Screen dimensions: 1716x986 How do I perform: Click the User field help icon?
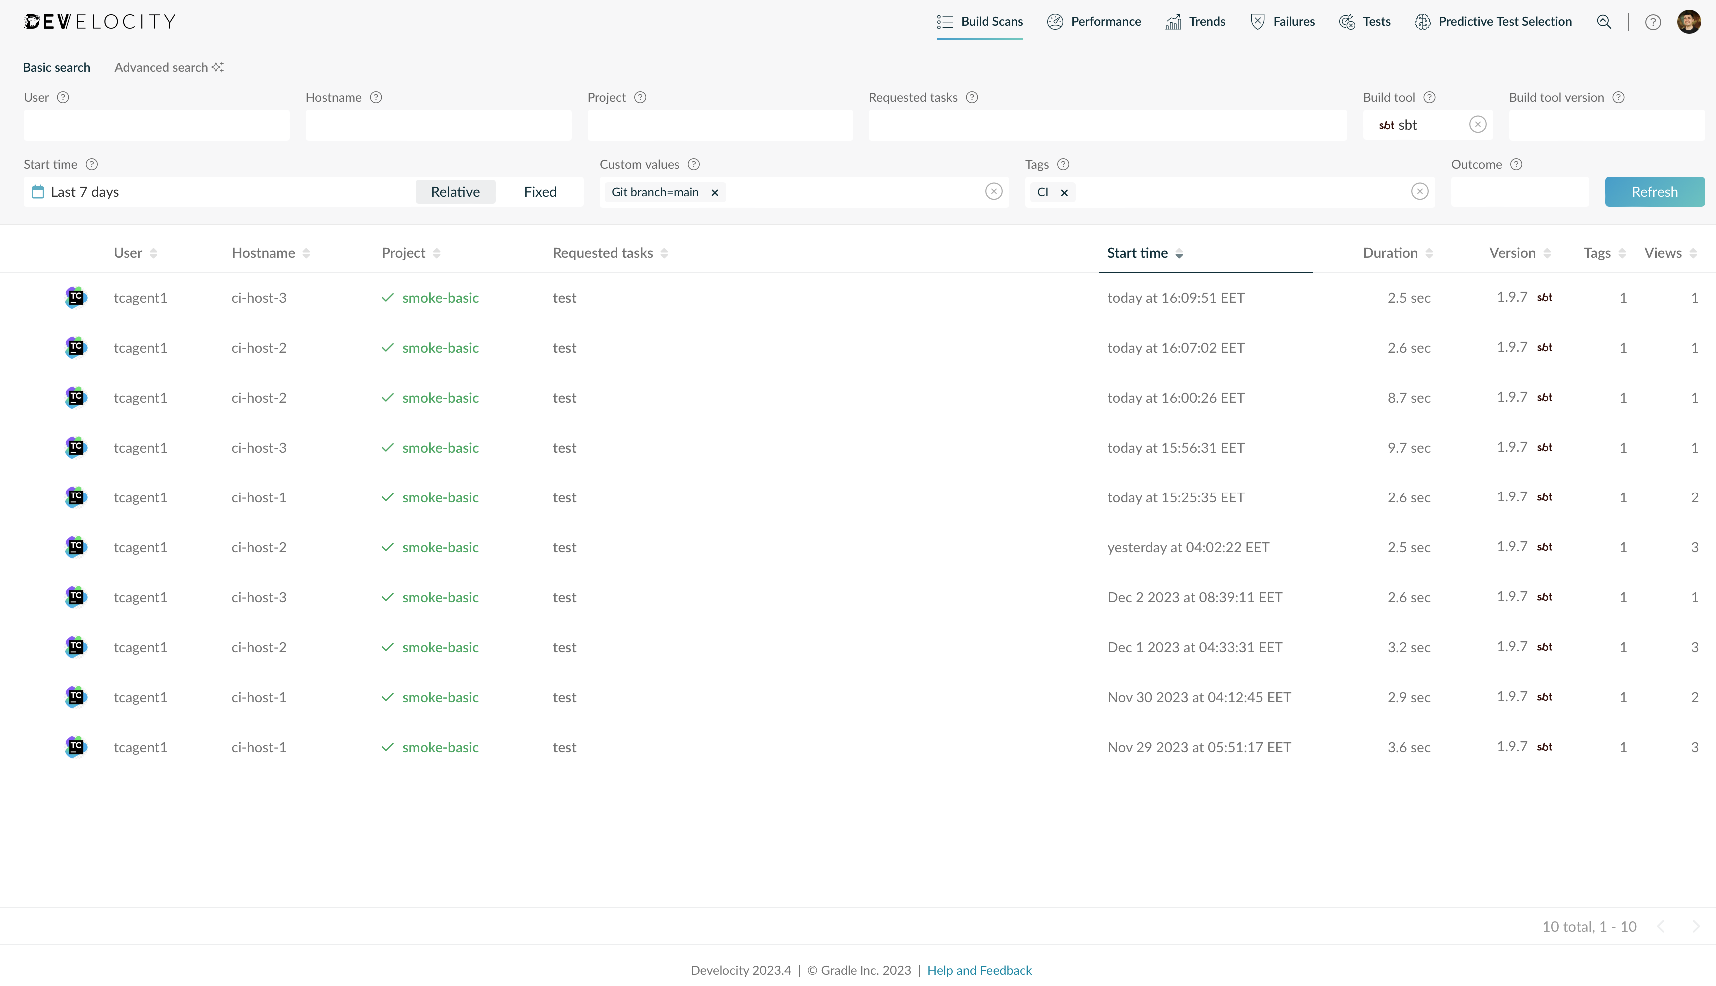63,97
